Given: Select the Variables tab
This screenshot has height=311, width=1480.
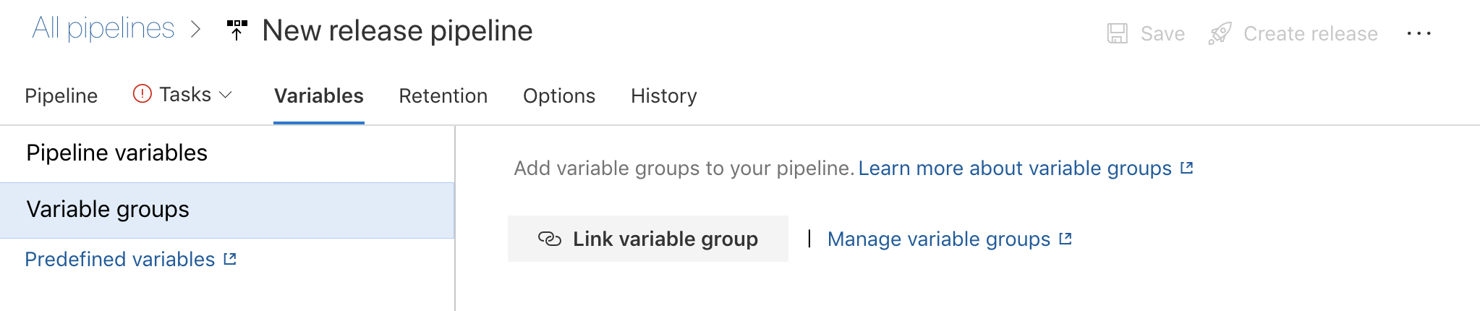Looking at the screenshot, I should point(319,95).
